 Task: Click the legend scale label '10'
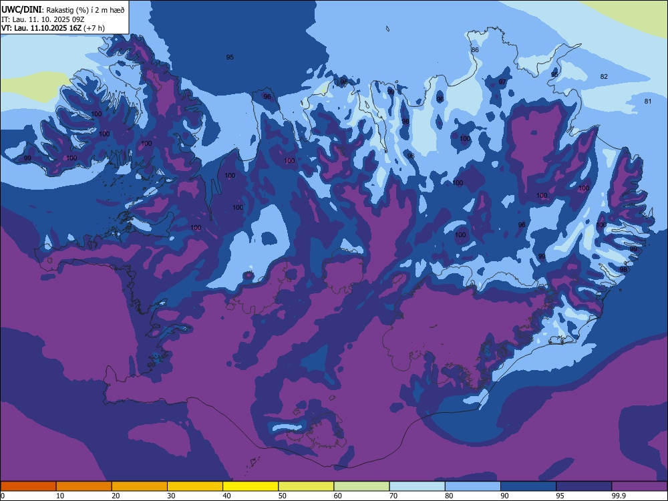[60, 496]
